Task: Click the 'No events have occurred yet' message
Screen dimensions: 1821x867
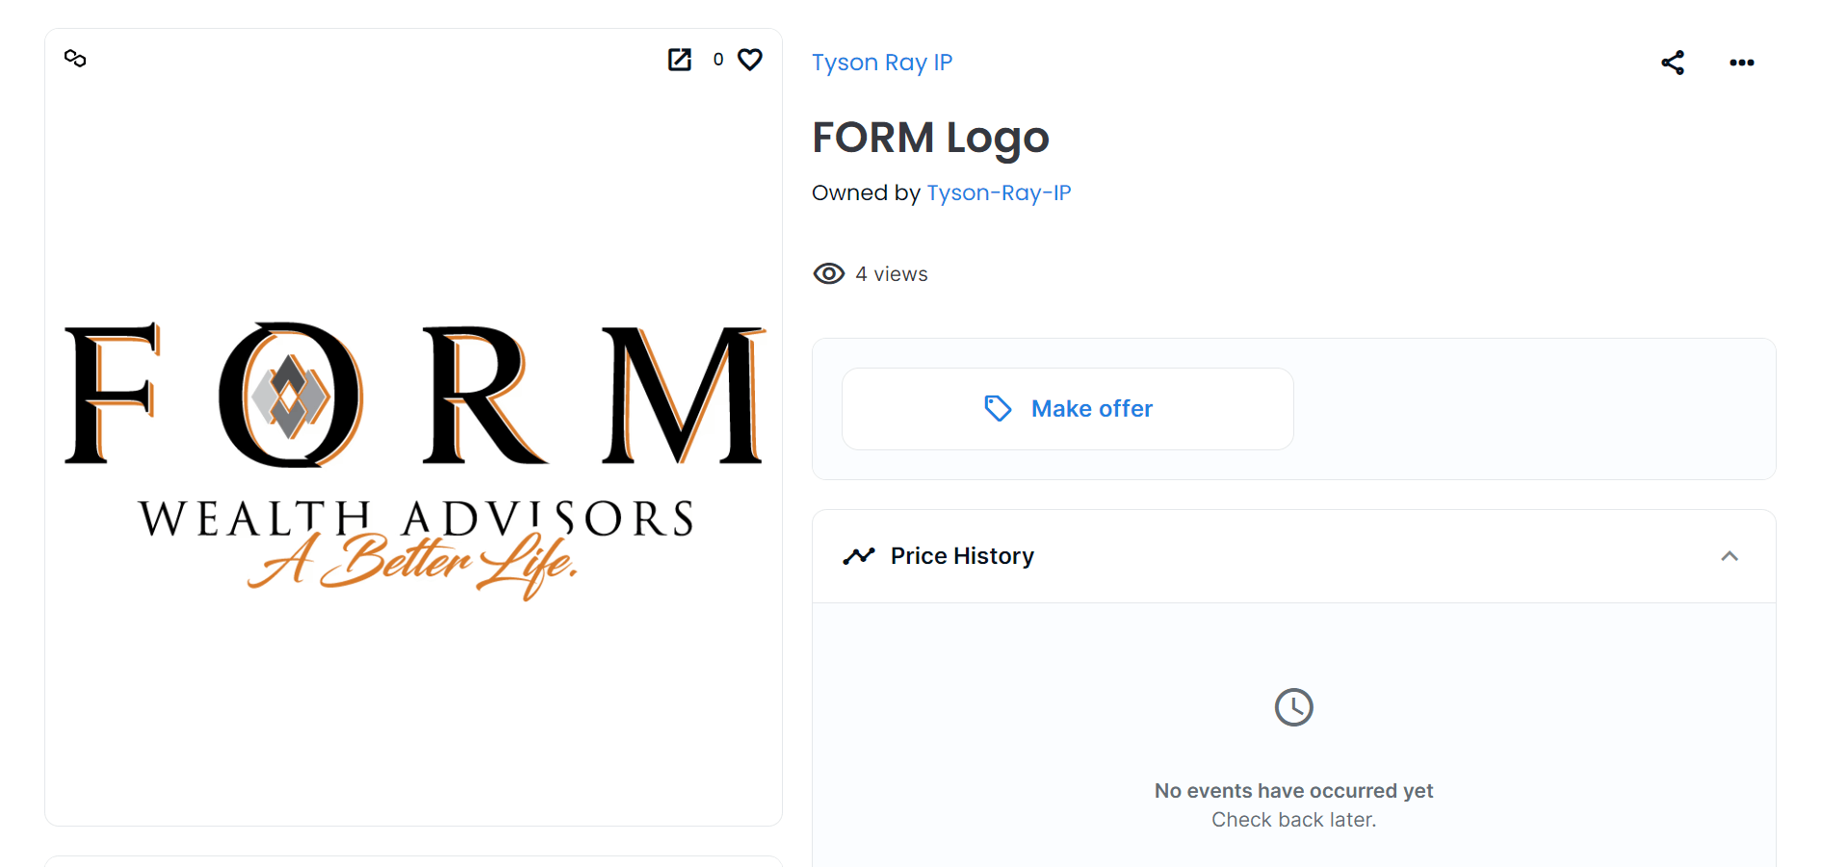Action: coord(1294,791)
